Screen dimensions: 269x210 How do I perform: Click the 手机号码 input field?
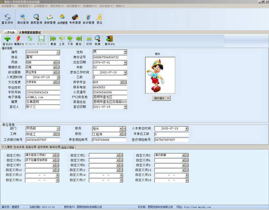43,92
